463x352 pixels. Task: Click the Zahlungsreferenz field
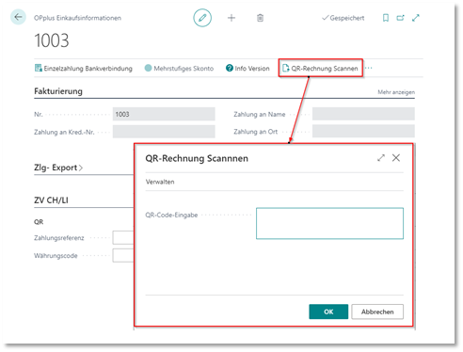[x=123, y=237]
